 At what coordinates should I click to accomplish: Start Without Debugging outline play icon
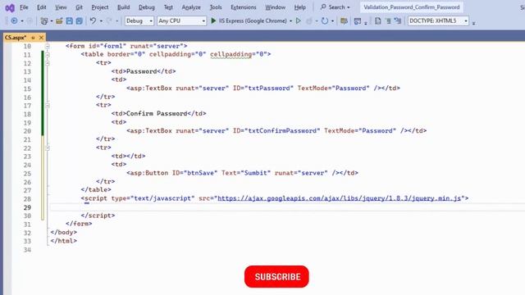[299, 20]
